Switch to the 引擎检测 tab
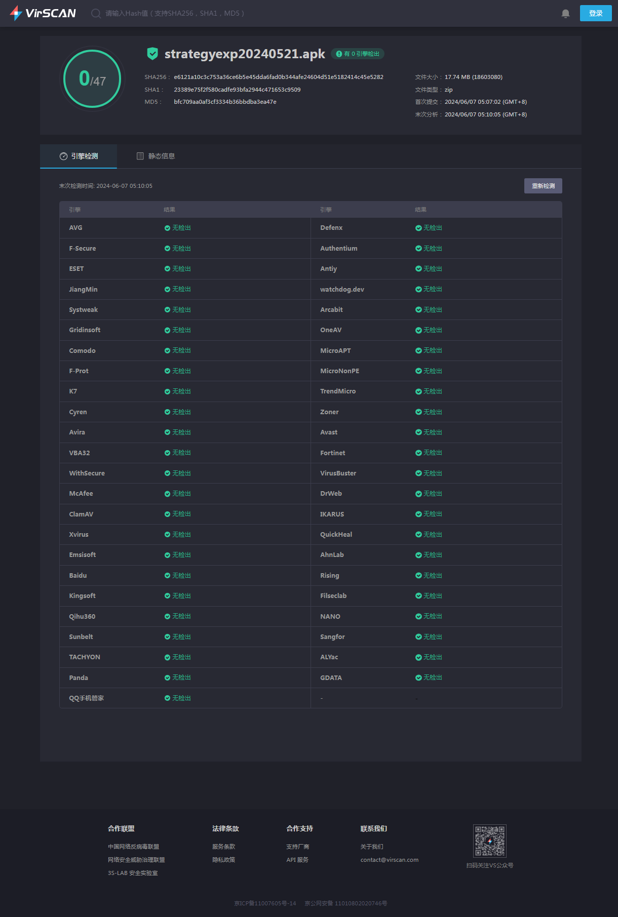The image size is (618, 917). pos(79,156)
